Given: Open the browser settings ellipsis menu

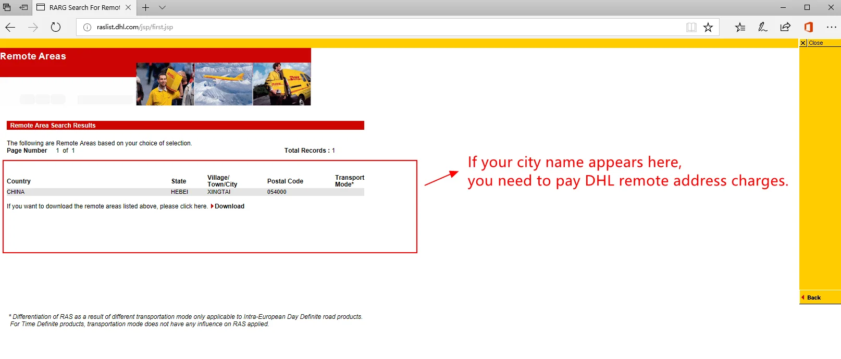Looking at the screenshot, I should [831, 27].
